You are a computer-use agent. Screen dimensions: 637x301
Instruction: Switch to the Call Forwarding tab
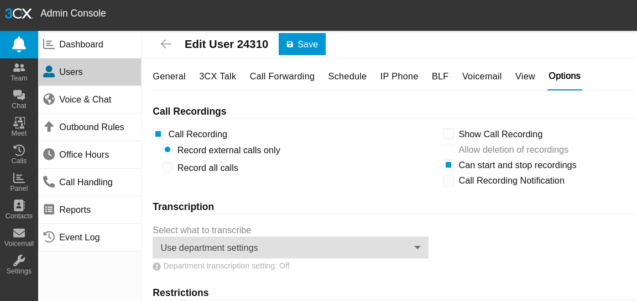tap(283, 77)
